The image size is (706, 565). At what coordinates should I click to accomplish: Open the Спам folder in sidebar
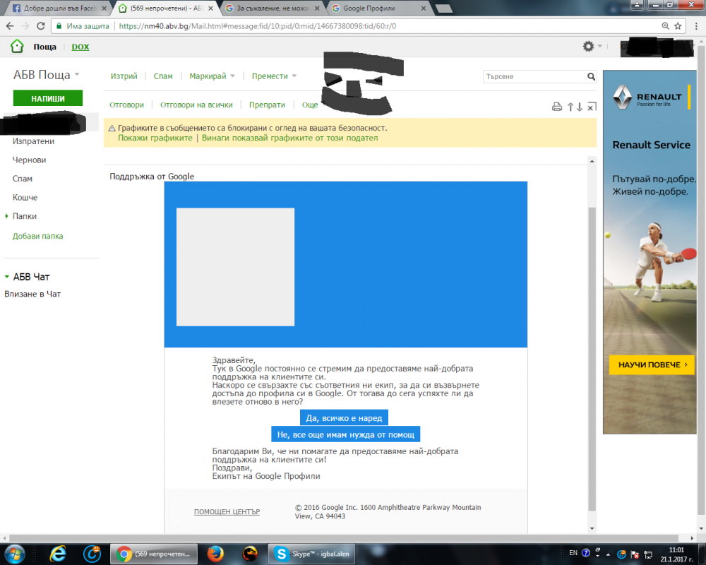point(23,179)
